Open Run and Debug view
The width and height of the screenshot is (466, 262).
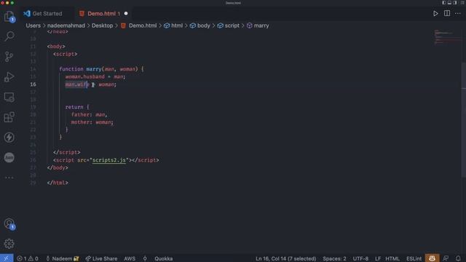(9, 76)
